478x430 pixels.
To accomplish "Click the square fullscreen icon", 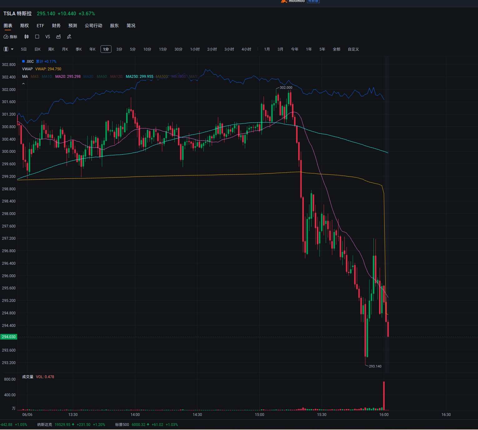I will [x=37, y=37].
